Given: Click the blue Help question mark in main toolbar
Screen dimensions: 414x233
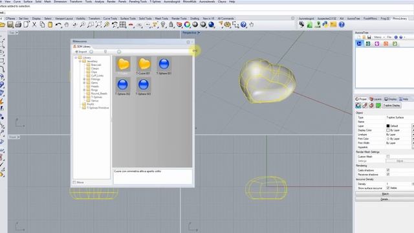Looking at the screenshot, I should pyautogui.click(x=243, y=25).
